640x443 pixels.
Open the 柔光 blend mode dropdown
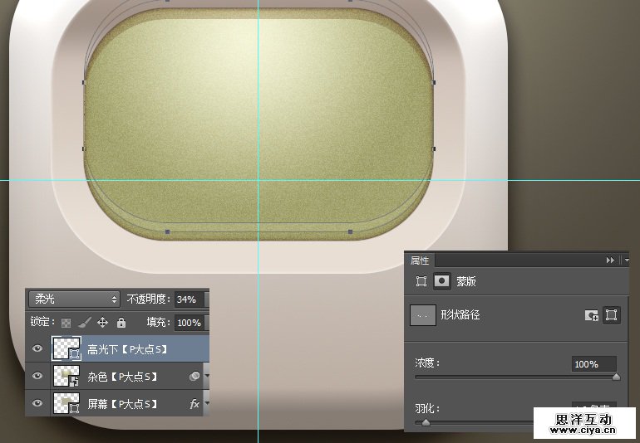pyautogui.click(x=74, y=299)
